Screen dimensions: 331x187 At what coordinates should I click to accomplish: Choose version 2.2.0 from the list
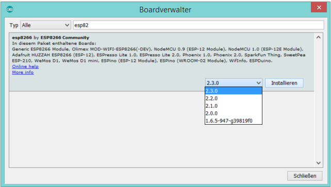(234, 98)
